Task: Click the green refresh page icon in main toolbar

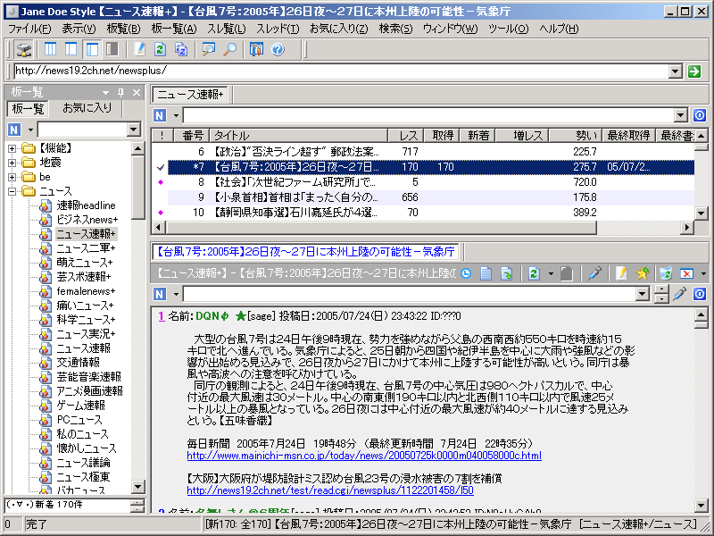Action: pyautogui.click(x=160, y=49)
